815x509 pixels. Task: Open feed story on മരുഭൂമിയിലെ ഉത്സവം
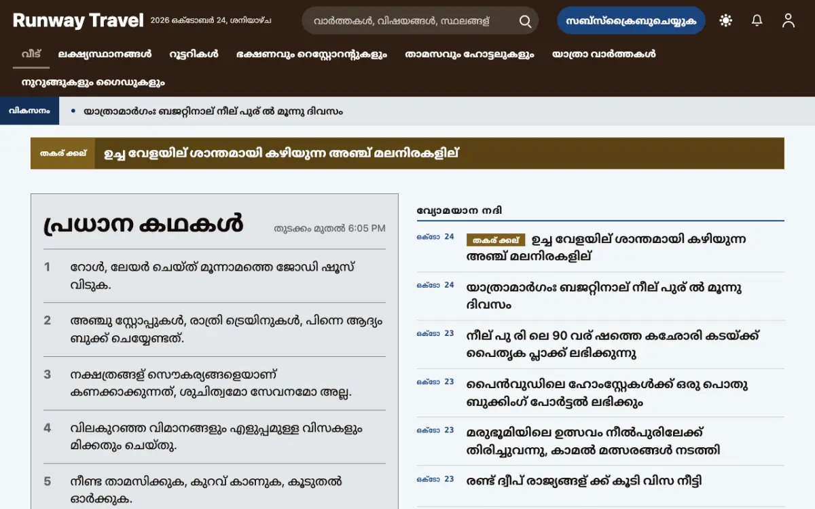(594, 441)
